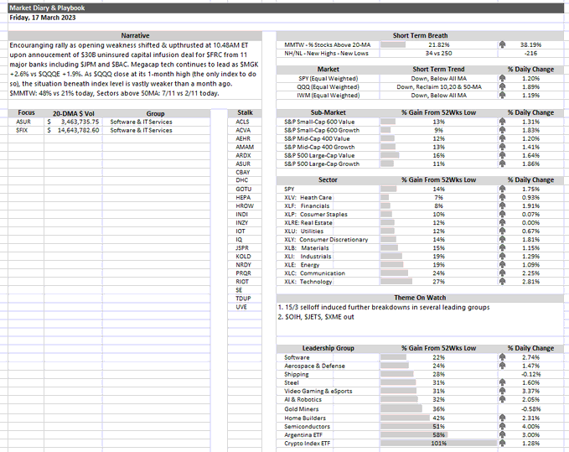Select the Shipping -0.12% daily change cell
Viewport: 569px width, 452px height.
click(x=531, y=374)
